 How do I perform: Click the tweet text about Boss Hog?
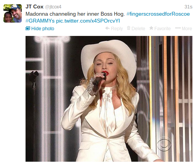(75, 14)
